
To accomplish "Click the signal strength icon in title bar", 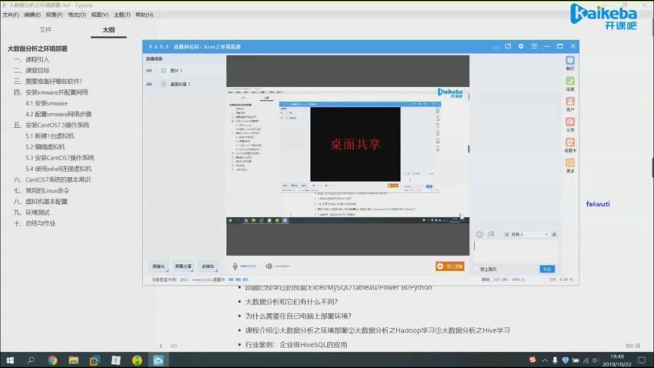I will (496, 47).
